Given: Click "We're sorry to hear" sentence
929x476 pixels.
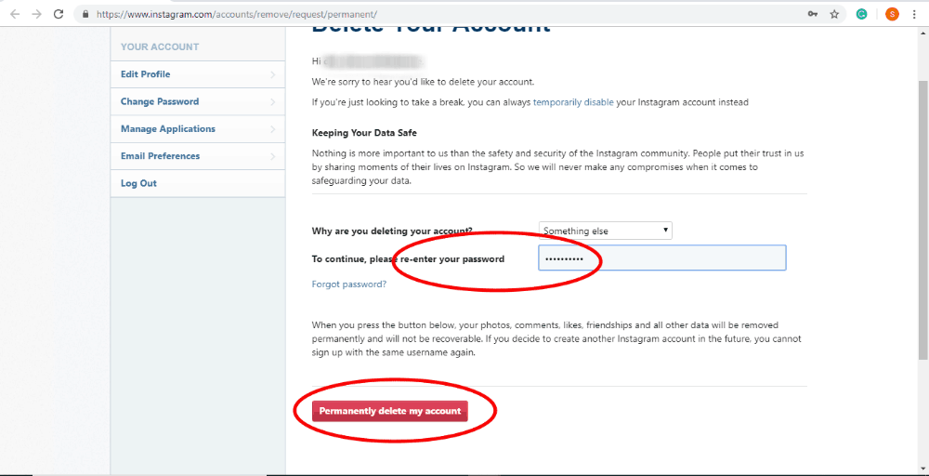Looking at the screenshot, I should pyautogui.click(x=423, y=82).
